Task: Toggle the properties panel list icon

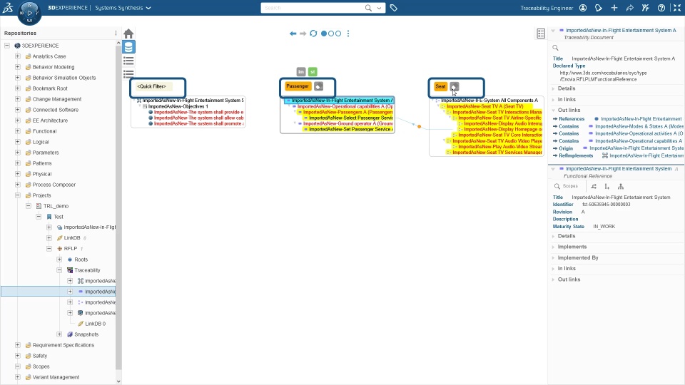Action: pyautogui.click(x=541, y=34)
